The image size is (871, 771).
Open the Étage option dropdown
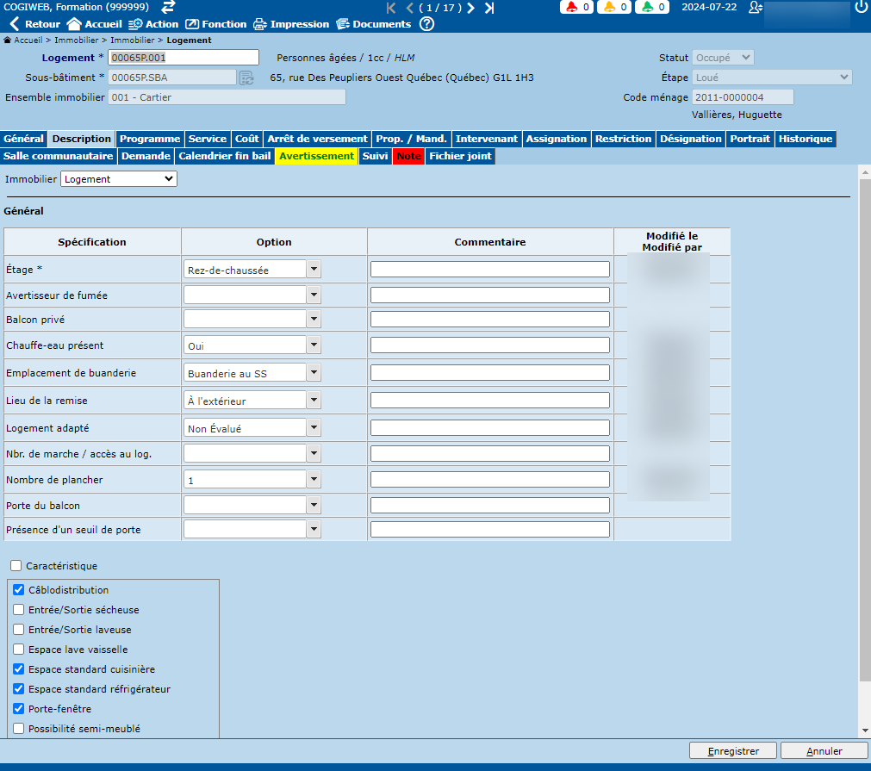[x=314, y=270]
